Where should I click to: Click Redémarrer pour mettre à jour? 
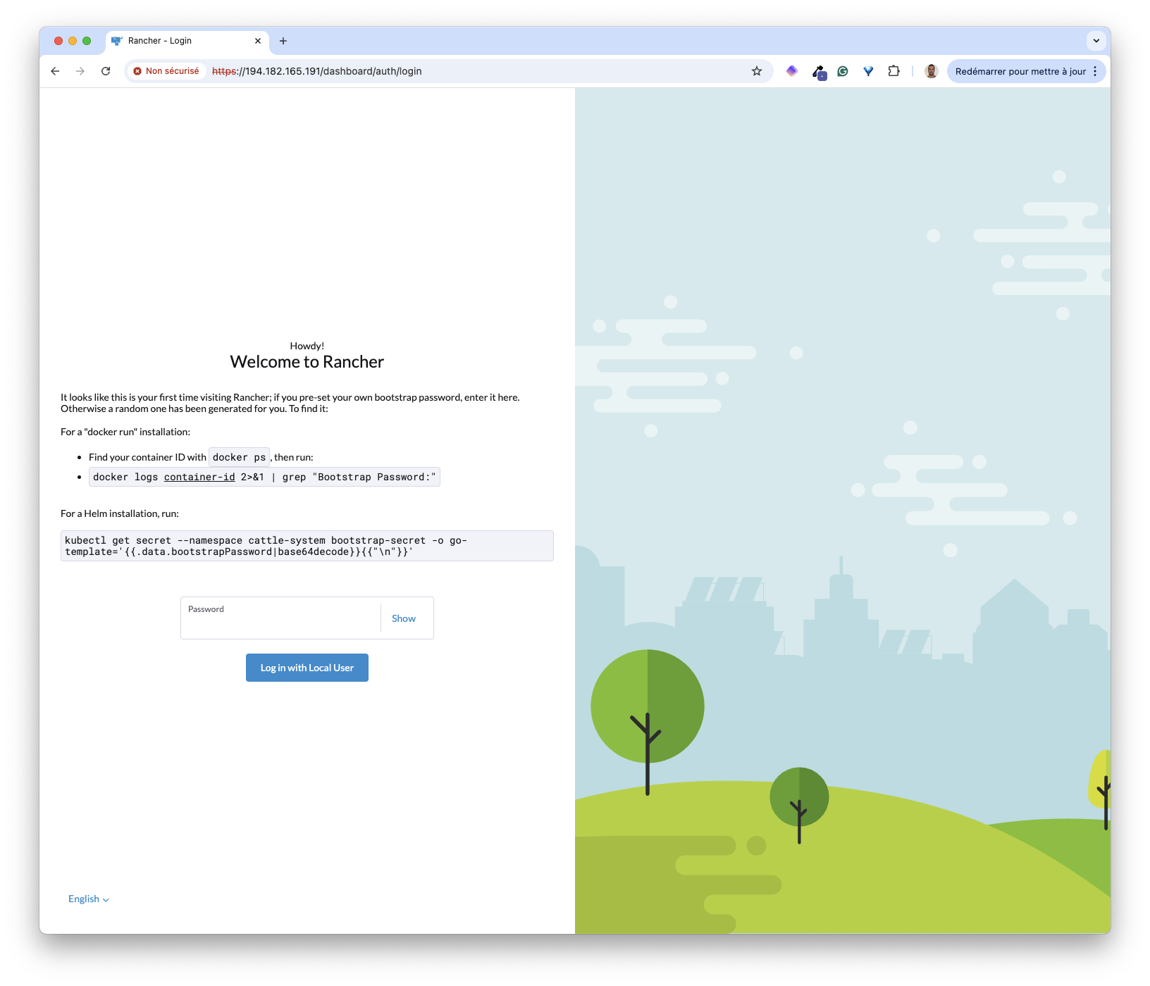click(x=1020, y=71)
